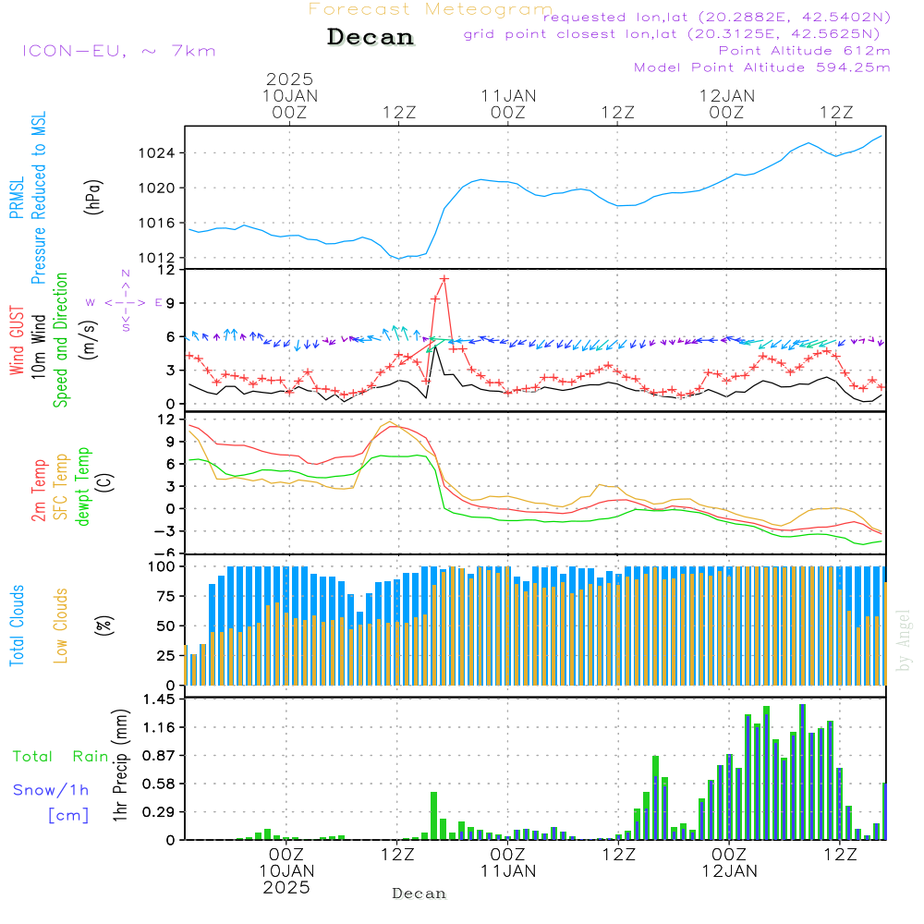
Task: Click the 'Decan' caption at bottom
Action: 419,894
